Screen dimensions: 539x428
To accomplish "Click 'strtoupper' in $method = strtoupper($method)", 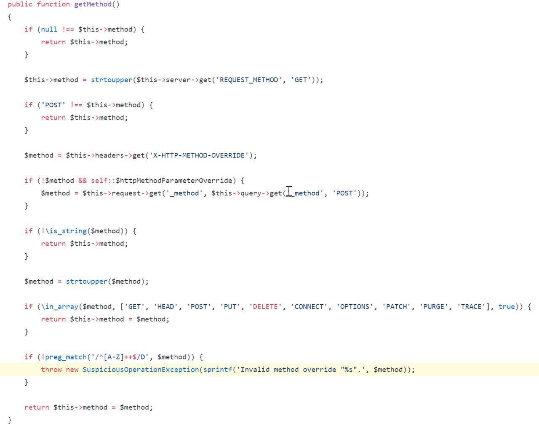I will click(x=87, y=282).
